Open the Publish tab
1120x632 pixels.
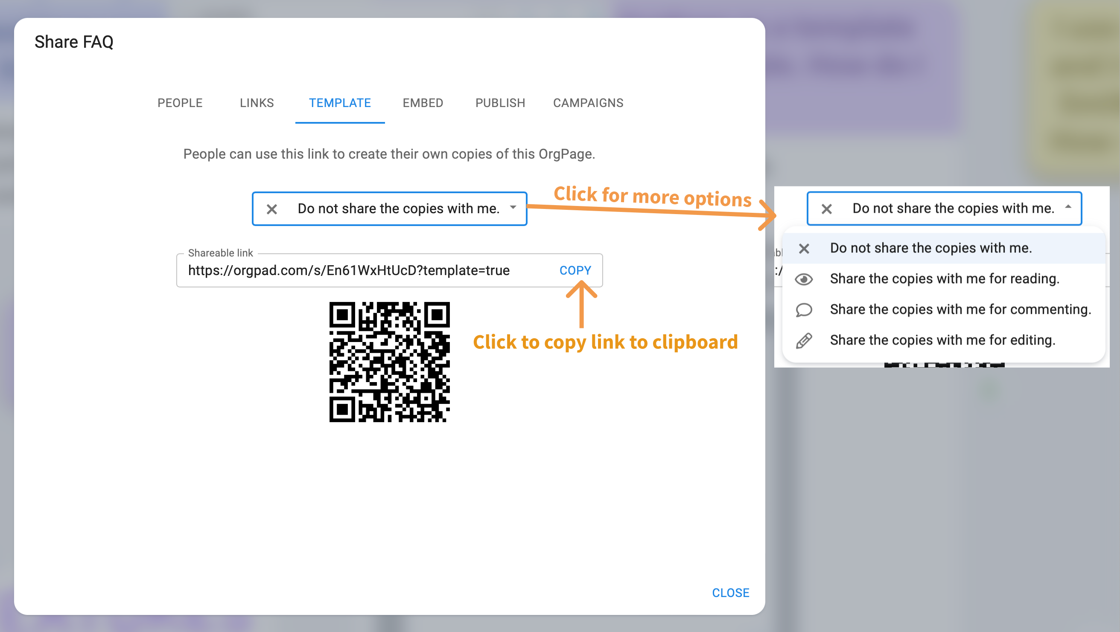500,103
